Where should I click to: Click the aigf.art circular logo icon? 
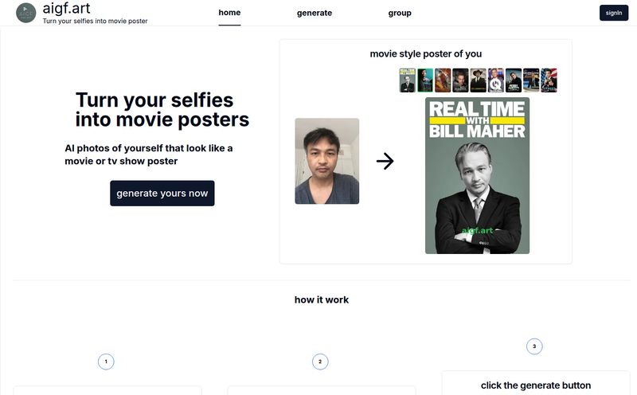tap(26, 13)
